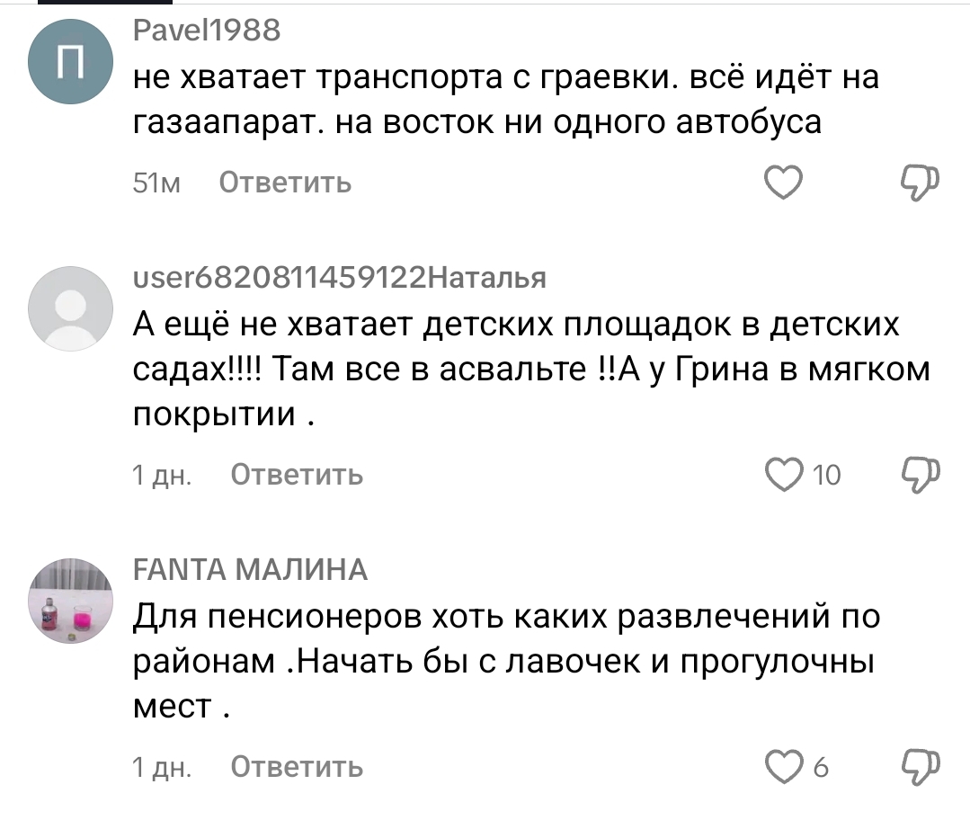The height and width of the screenshot is (820, 970).
Task: View FANTA МАЛИНА's profile picture
Action: [70, 600]
